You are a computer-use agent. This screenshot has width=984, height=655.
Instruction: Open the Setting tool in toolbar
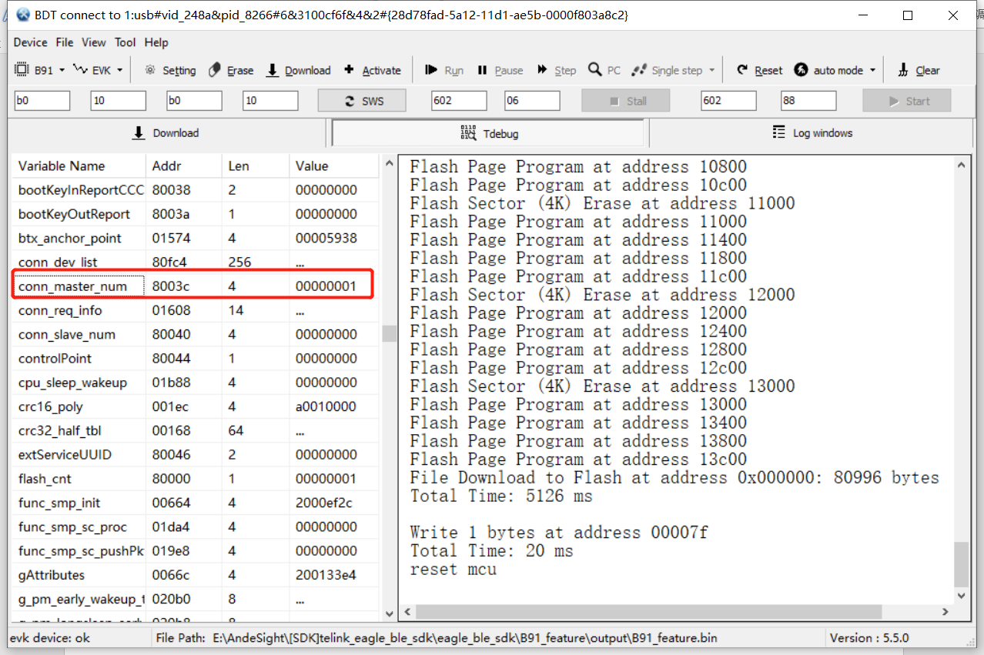(x=170, y=70)
